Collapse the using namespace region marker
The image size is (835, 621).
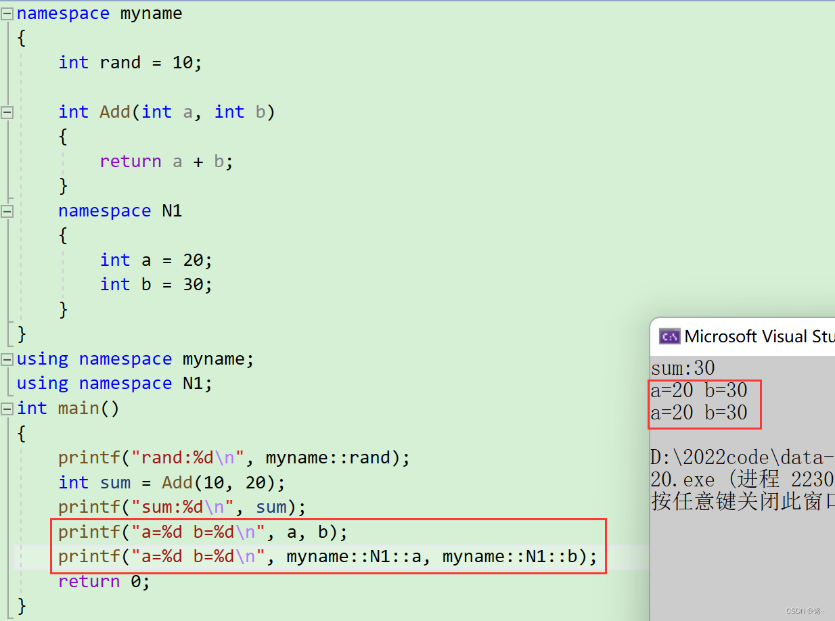pyautogui.click(x=7, y=359)
